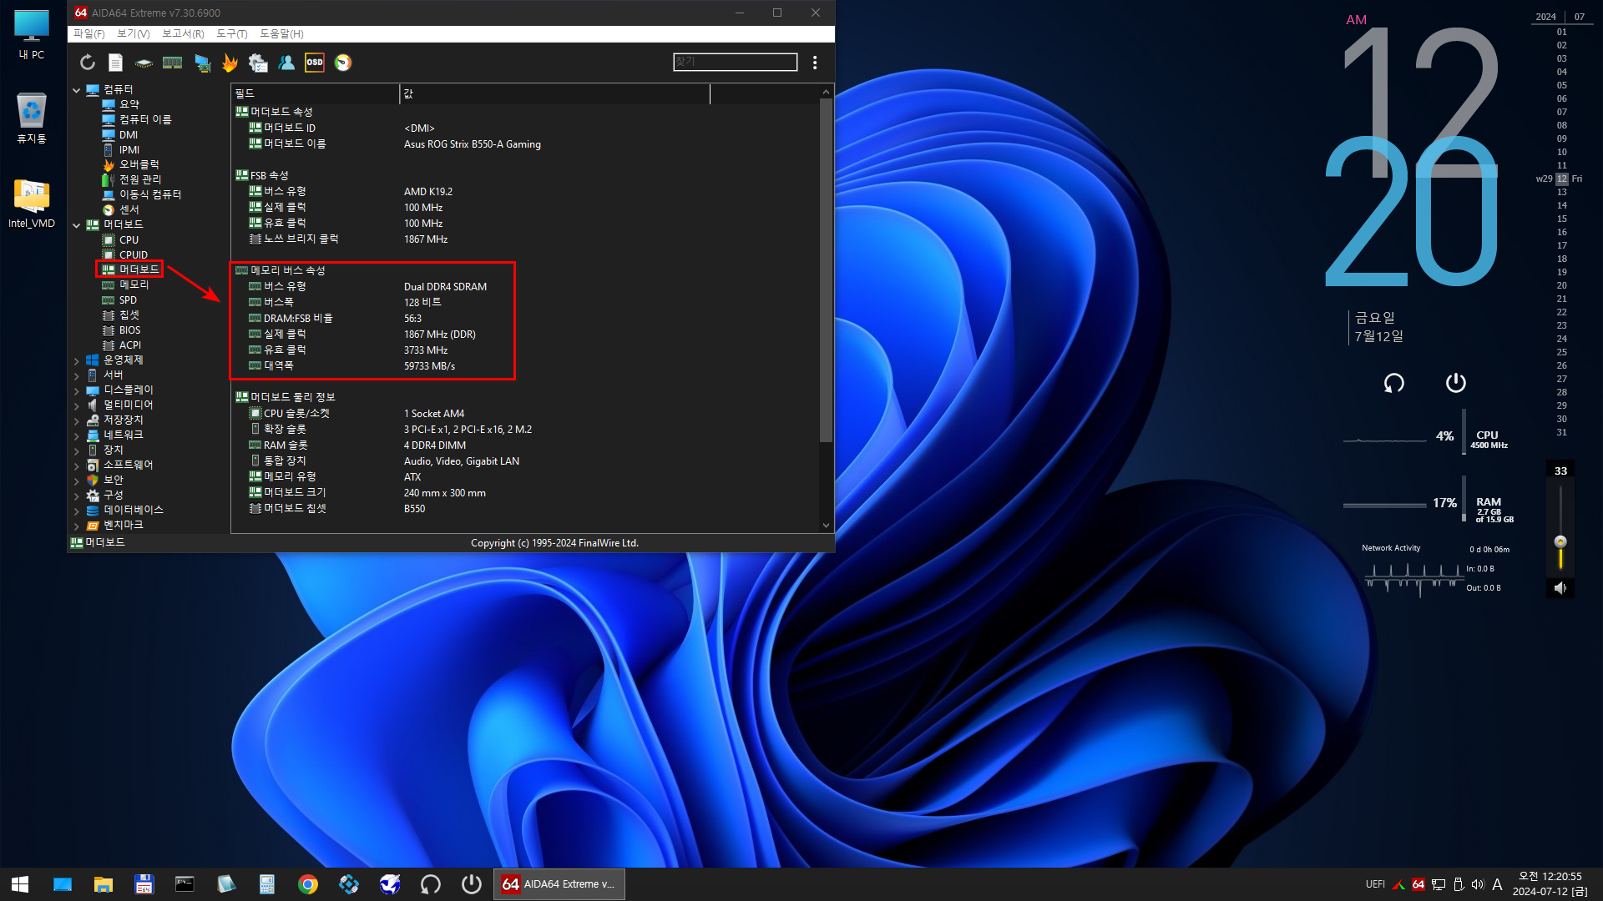
Task: Open the gauge sensor panel icon
Action: 343,63
